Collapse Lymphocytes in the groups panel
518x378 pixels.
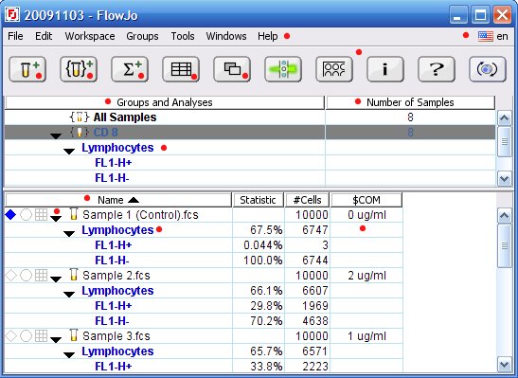[x=69, y=152]
